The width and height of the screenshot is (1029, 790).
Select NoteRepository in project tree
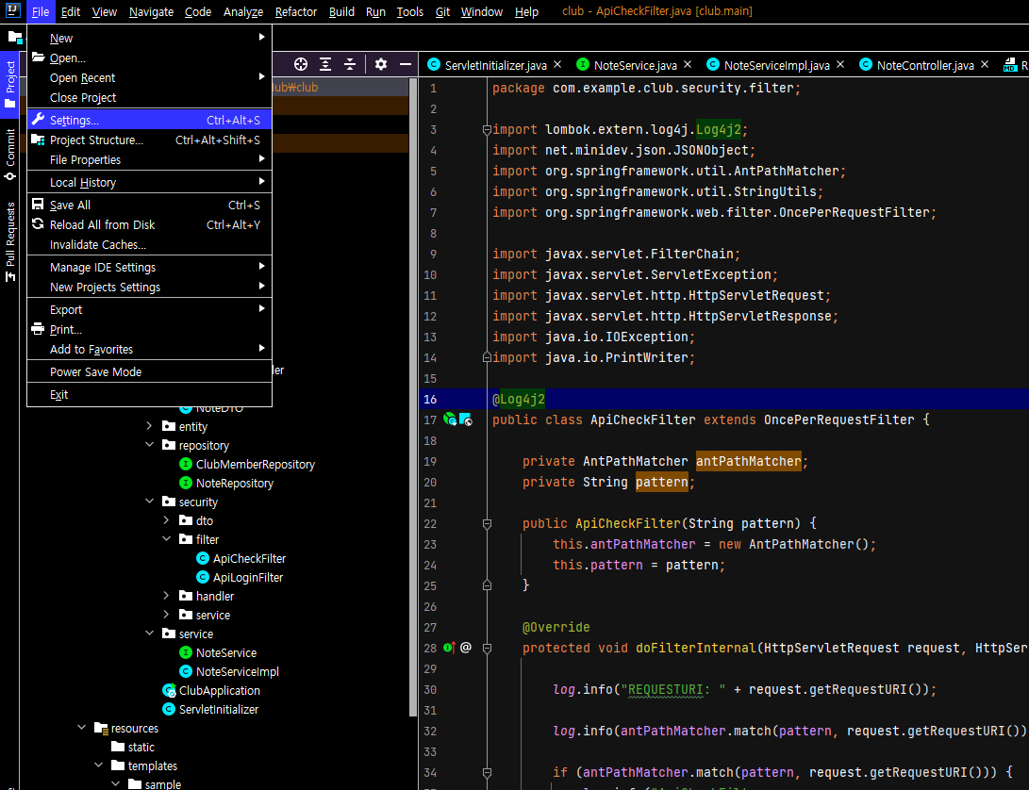click(x=234, y=483)
